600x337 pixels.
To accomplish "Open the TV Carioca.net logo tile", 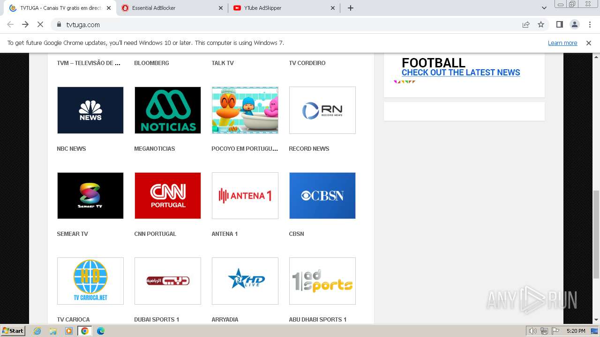I will (x=90, y=281).
